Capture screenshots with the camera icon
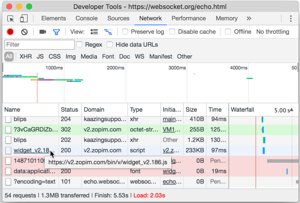The height and width of the screenshot is (203, 300). tap(43, 32)
